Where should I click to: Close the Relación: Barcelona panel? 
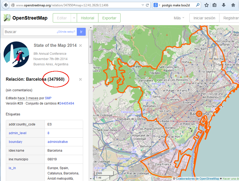(80, 79)
